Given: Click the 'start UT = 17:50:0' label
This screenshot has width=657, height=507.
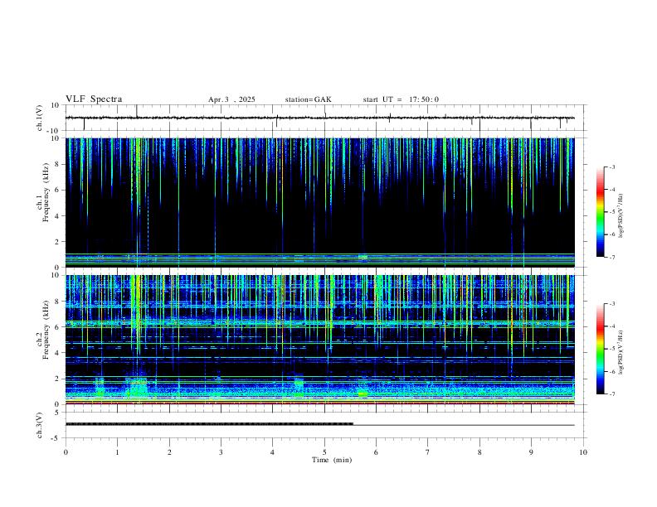Looking at the screenshot, I should 401,99.
